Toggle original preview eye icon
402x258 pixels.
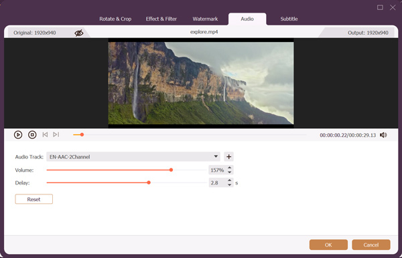point(78,33)
